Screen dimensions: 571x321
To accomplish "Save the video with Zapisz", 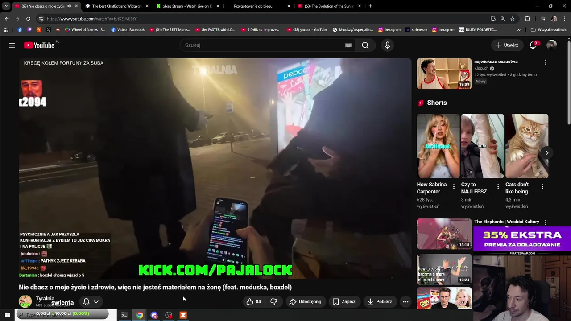I will click(344, 302).
